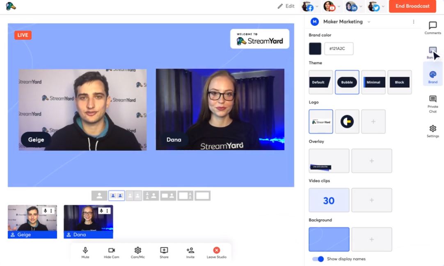Click the red Leave Studio icon

pyautogui.click(x=216, y=250)
